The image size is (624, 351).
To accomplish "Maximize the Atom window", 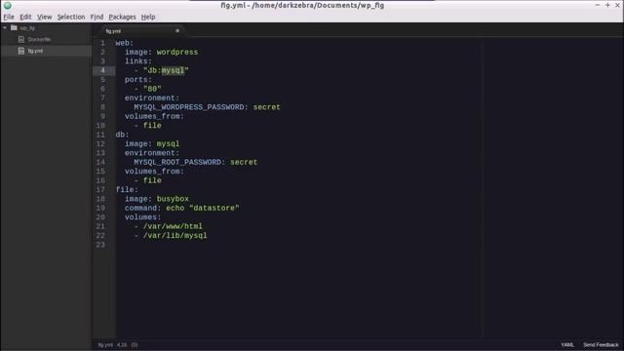I will pyautogui.click(x=607, y=5).
